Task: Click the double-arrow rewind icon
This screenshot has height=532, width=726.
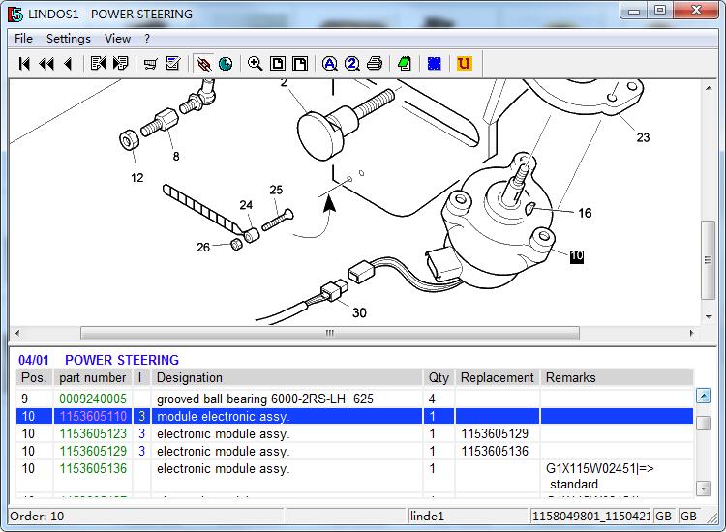Action: click(x=46, y=64)
